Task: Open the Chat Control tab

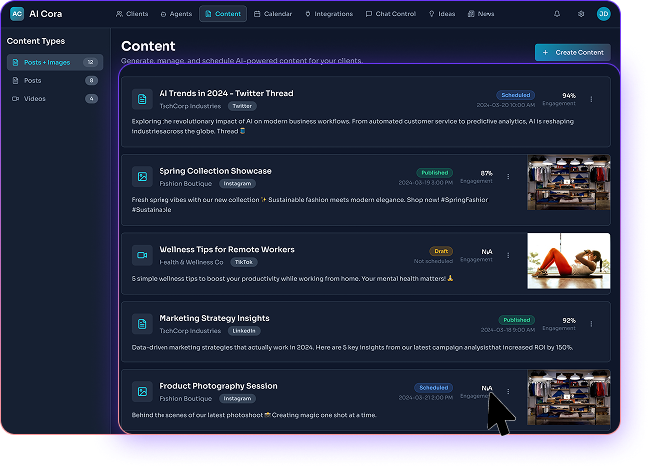Action: 390,14
